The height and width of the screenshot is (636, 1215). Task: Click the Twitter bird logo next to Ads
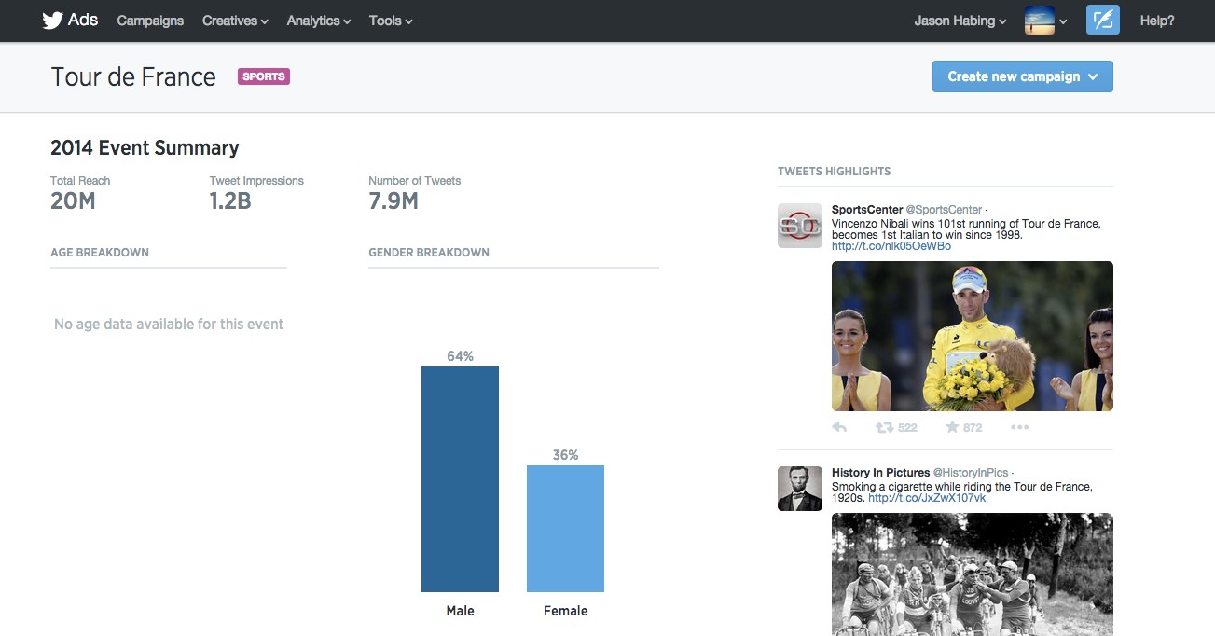click(x=53, y=20)
